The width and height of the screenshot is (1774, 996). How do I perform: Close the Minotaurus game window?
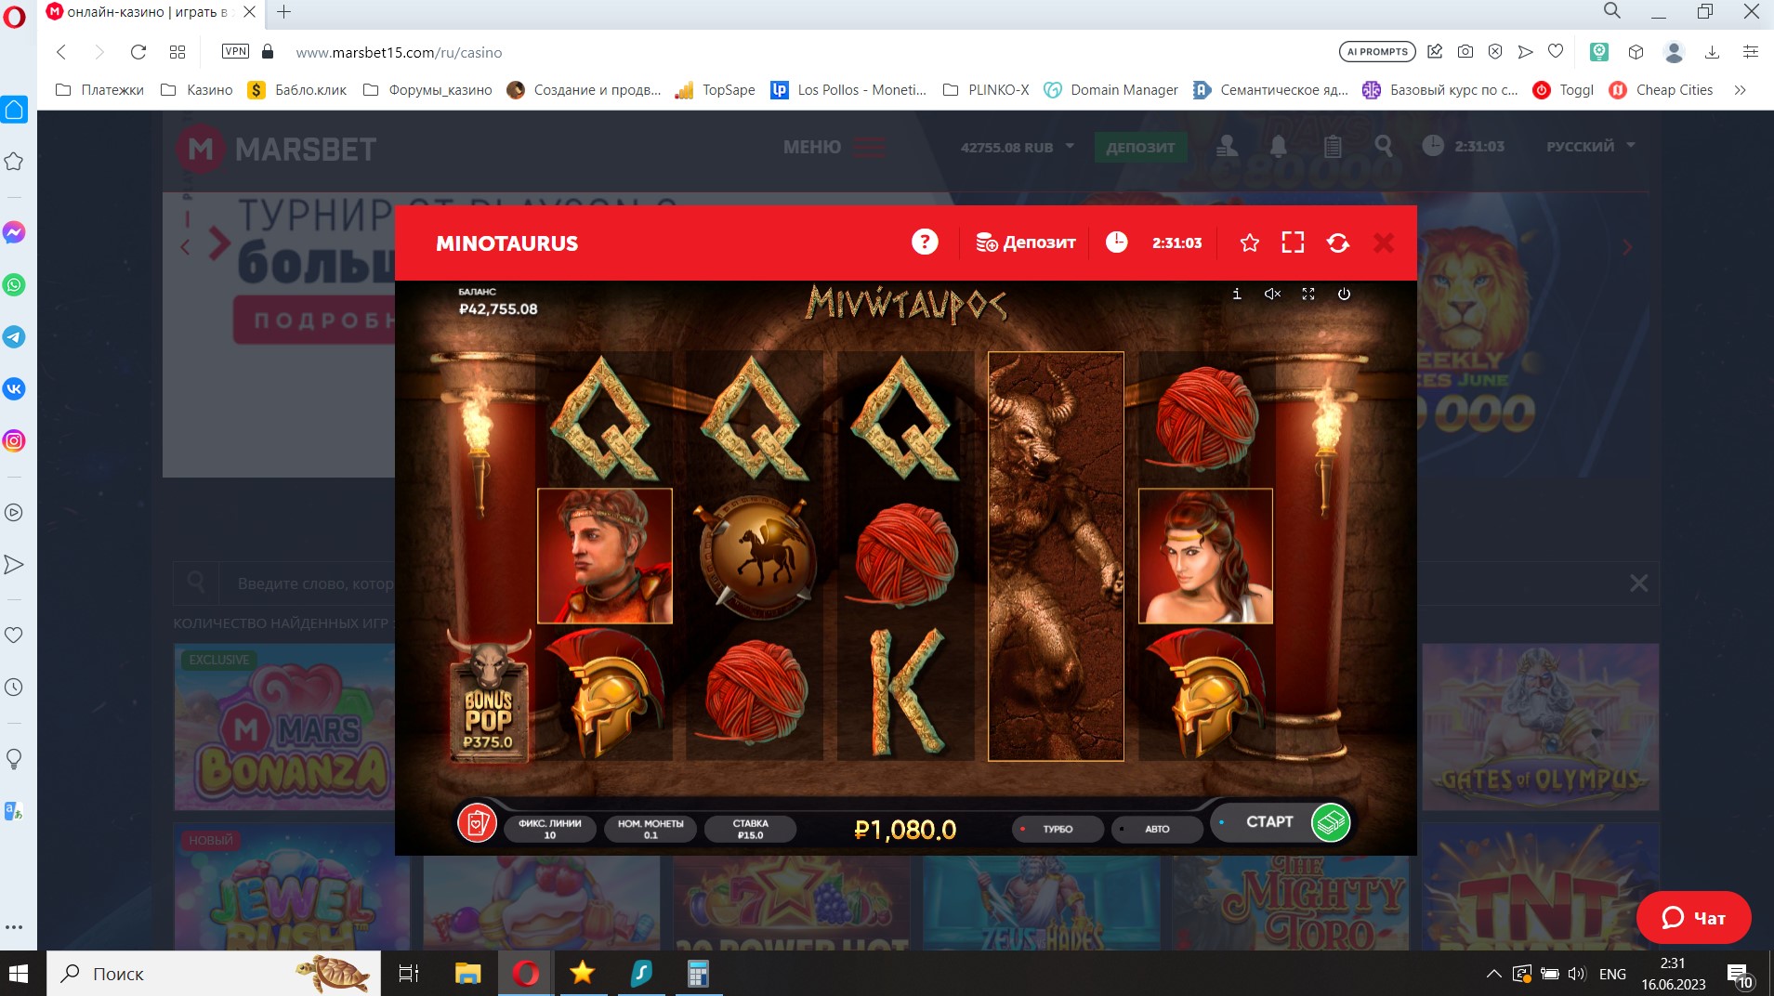[1384, 242]
